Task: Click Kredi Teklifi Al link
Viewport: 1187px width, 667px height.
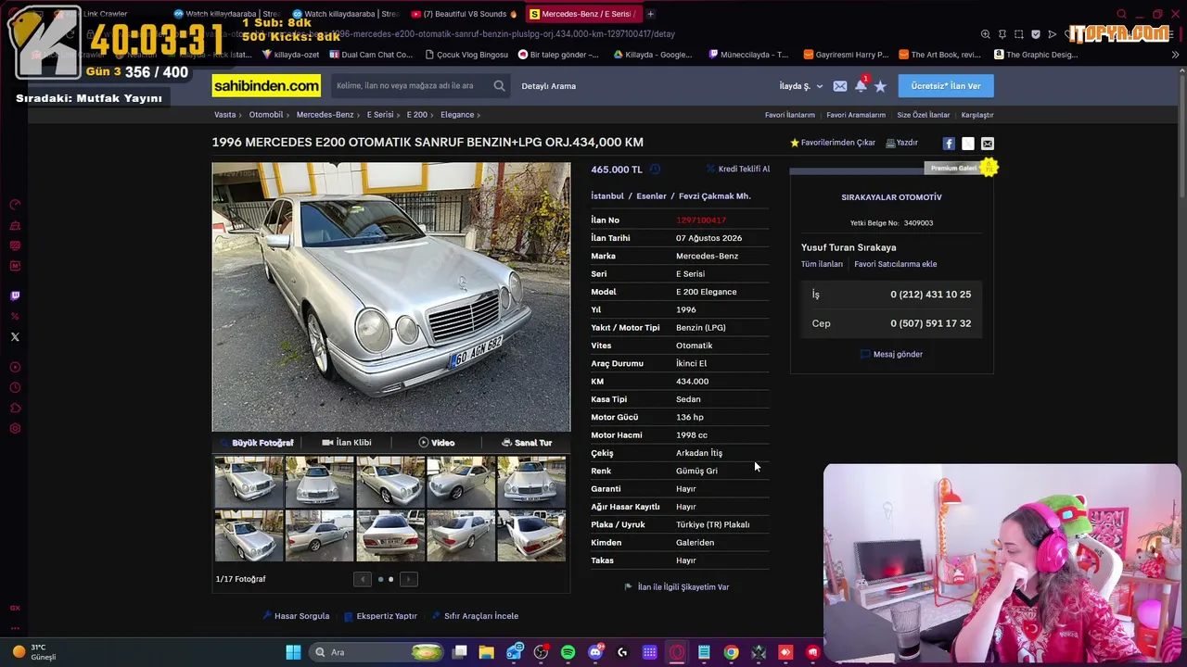Action: (738, 170)
